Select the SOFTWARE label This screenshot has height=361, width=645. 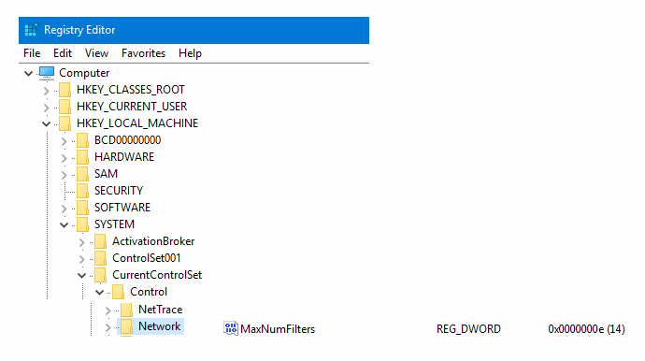[x=122, y=208]
